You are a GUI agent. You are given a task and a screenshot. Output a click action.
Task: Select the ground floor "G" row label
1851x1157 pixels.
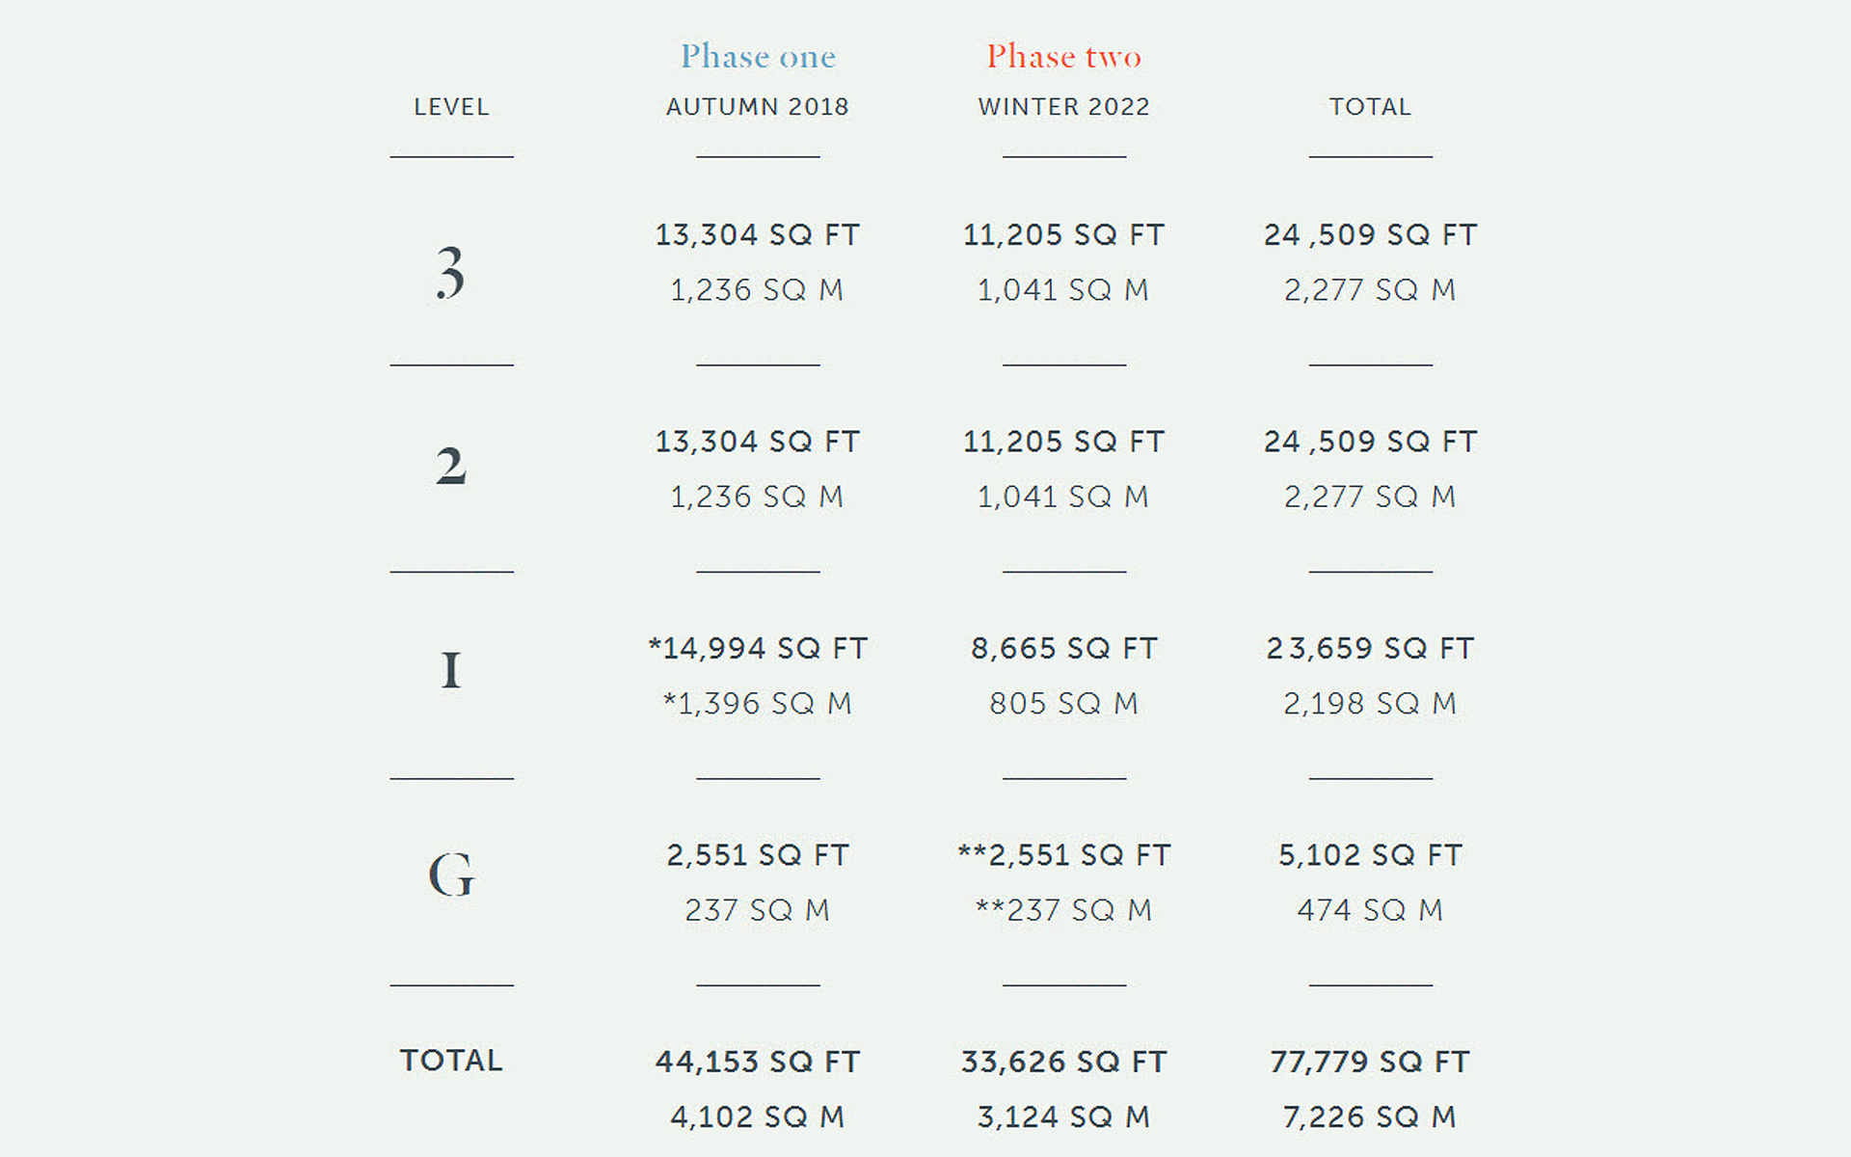451,875
